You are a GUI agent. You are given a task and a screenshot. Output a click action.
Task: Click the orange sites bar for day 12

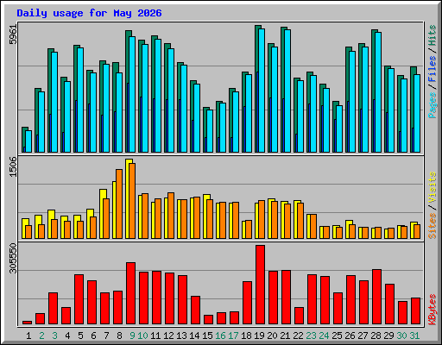click(x=171, y=216)
